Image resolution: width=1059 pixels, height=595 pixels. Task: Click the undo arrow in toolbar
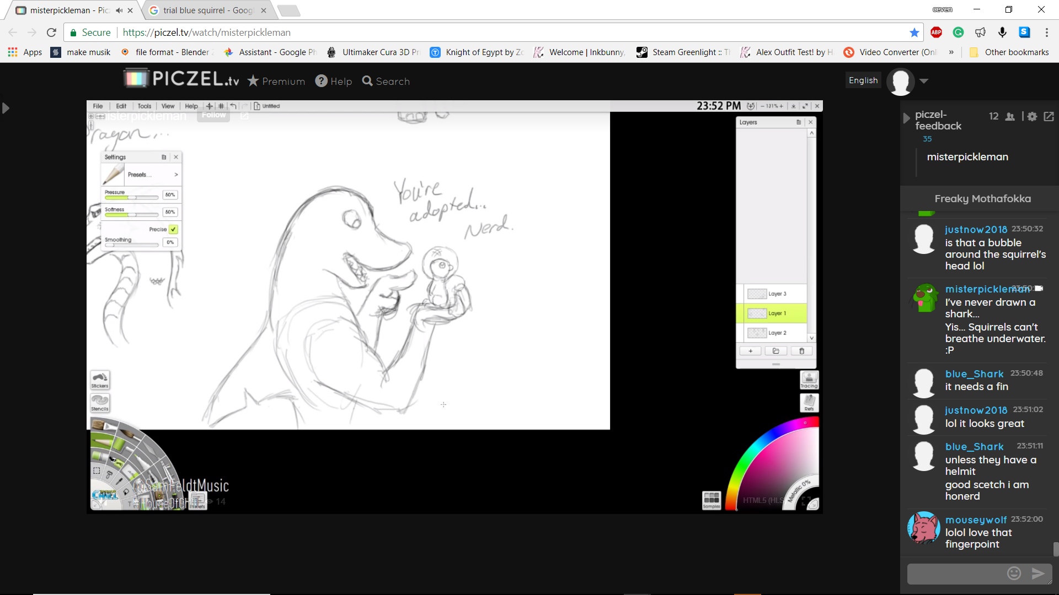[x=233, y=106]
